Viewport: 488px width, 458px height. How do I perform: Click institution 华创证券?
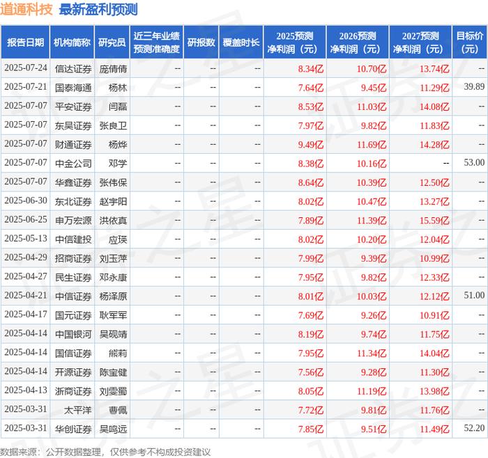tap(73, 429)
